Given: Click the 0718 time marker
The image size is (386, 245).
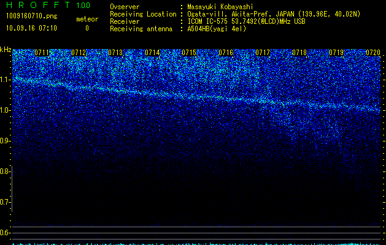Looking at the screenshot, I should 299,53.
